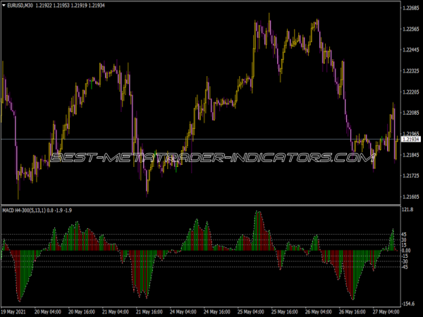423x317 pixels.
Task: Click the 1.22325 price scale label
Action: [x=409, y=71]
